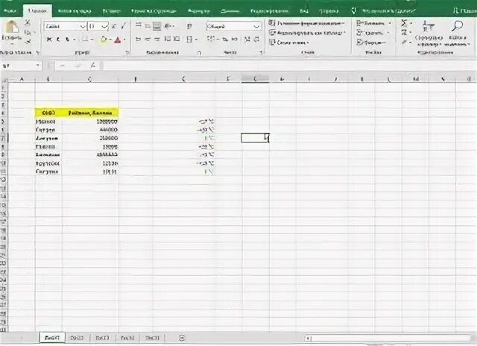
Task: Align cell text to the right
Action: click(x=157, y=39)
